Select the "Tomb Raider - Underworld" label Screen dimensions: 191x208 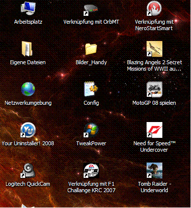[x=154, y=187]
